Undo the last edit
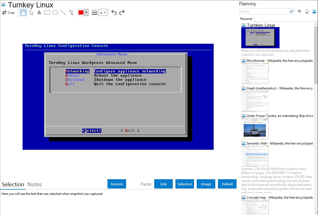 pyautogui.click(x=114, y=12)
